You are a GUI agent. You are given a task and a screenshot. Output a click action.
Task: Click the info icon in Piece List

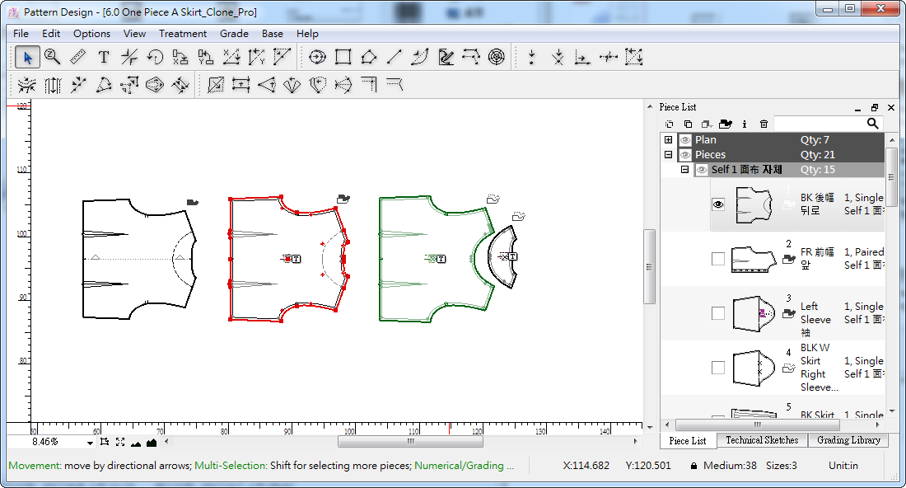click(x=745, y=124)
